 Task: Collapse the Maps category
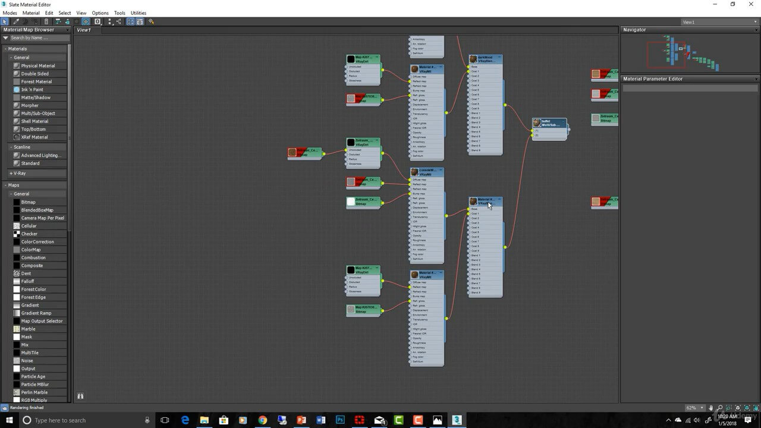click(6, 185)
